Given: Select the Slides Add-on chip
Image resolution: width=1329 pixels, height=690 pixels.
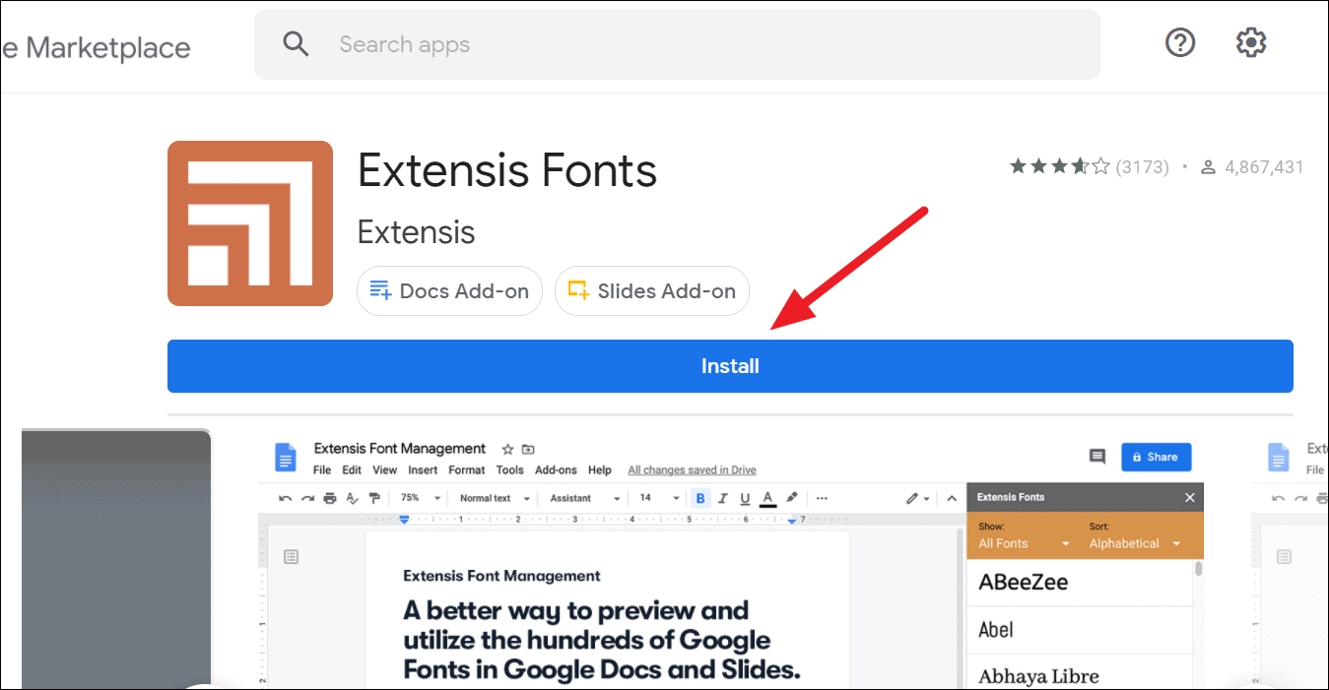Looking at the screenshot, I should point(652,291).
